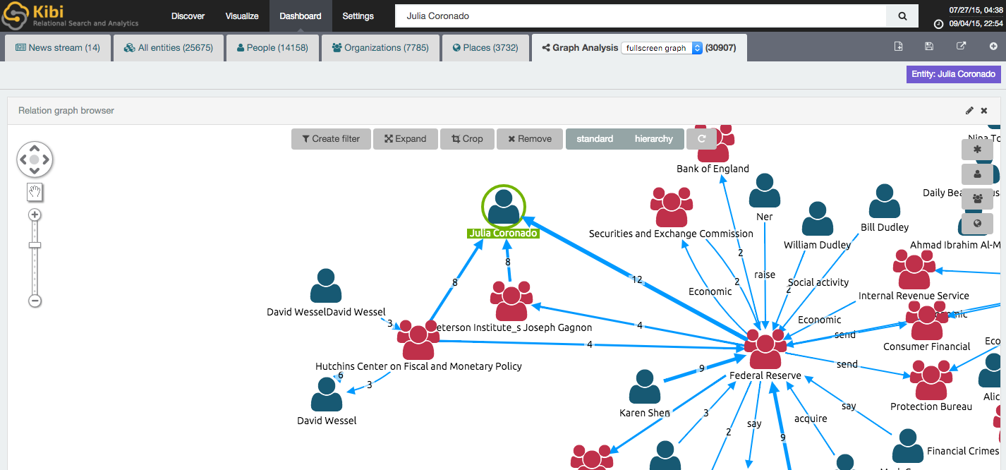Switch to People tab

(x=272, y=48)
